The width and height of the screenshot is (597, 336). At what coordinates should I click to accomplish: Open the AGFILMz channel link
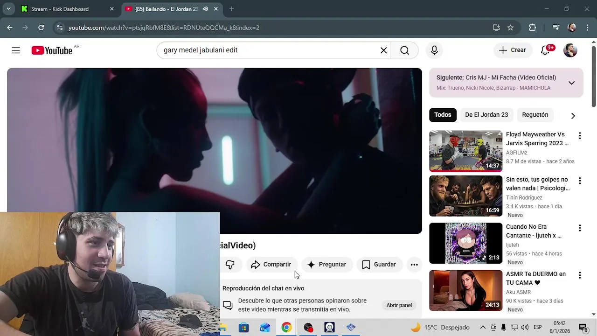517,153
